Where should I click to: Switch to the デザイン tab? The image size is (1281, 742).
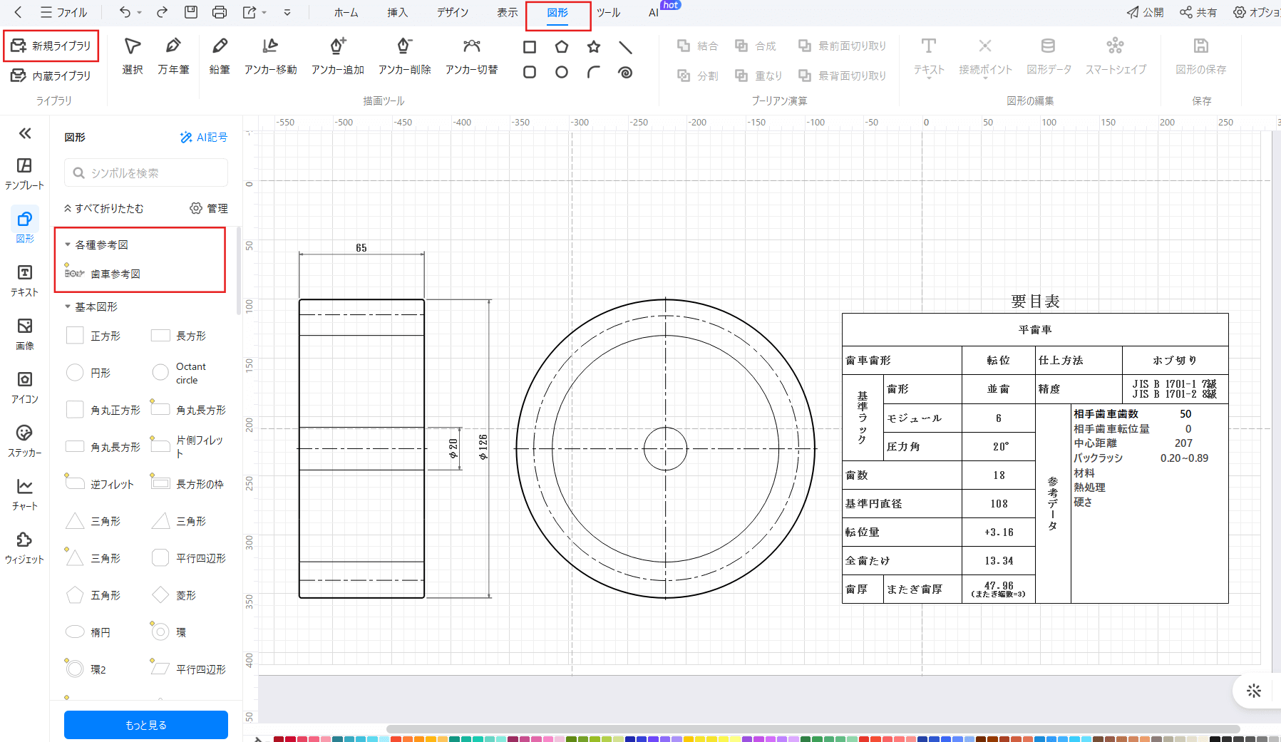[x=453, y=12]
